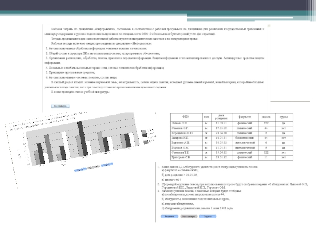The height and width of the screenshot is (237, 316).
Task: Click school number 2 in Городилова's row
Action: 266,133
